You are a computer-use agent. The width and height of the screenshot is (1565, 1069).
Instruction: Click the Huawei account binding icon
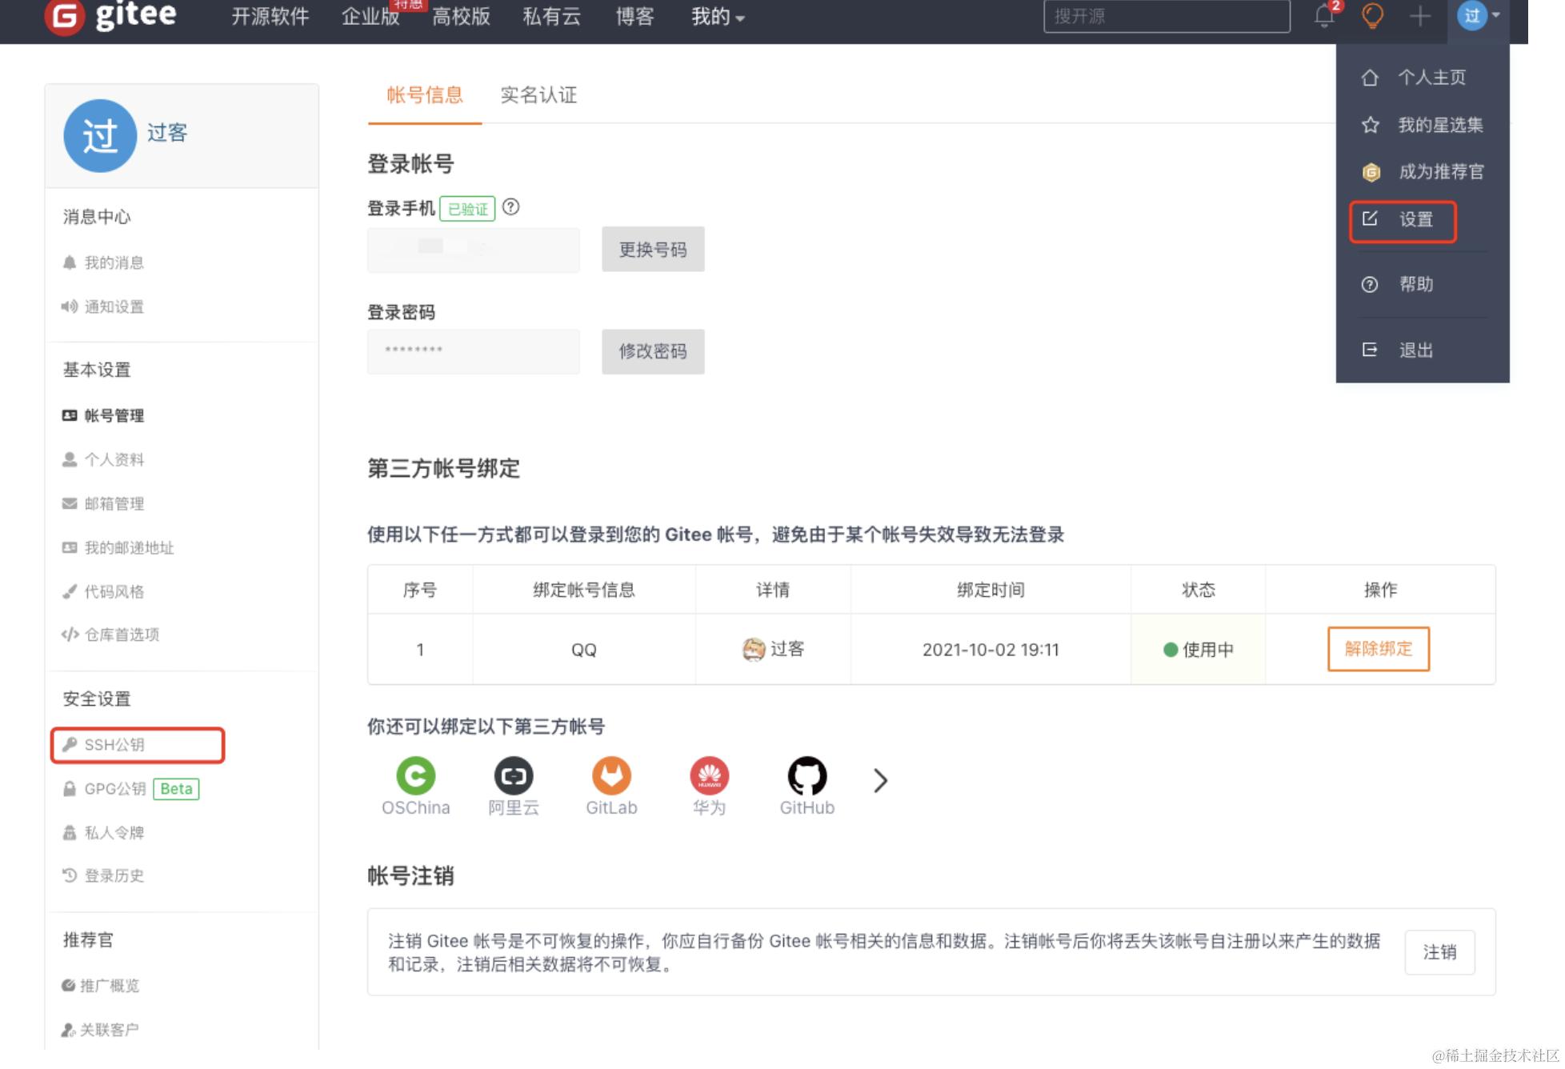click(709, 776)
